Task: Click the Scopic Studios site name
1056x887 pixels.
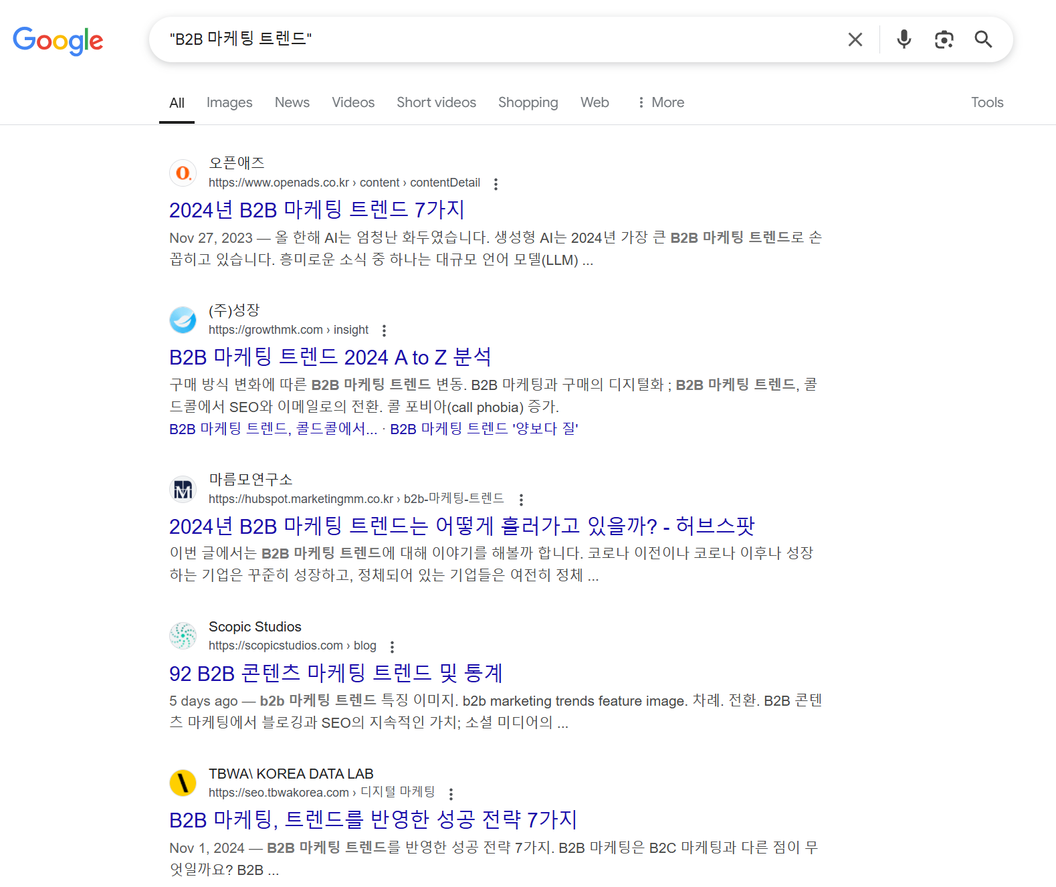Action: (255, 627)
